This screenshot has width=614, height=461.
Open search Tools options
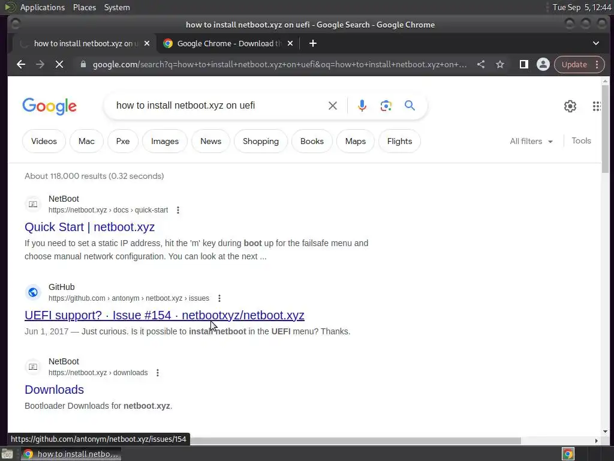coord(581,140)
